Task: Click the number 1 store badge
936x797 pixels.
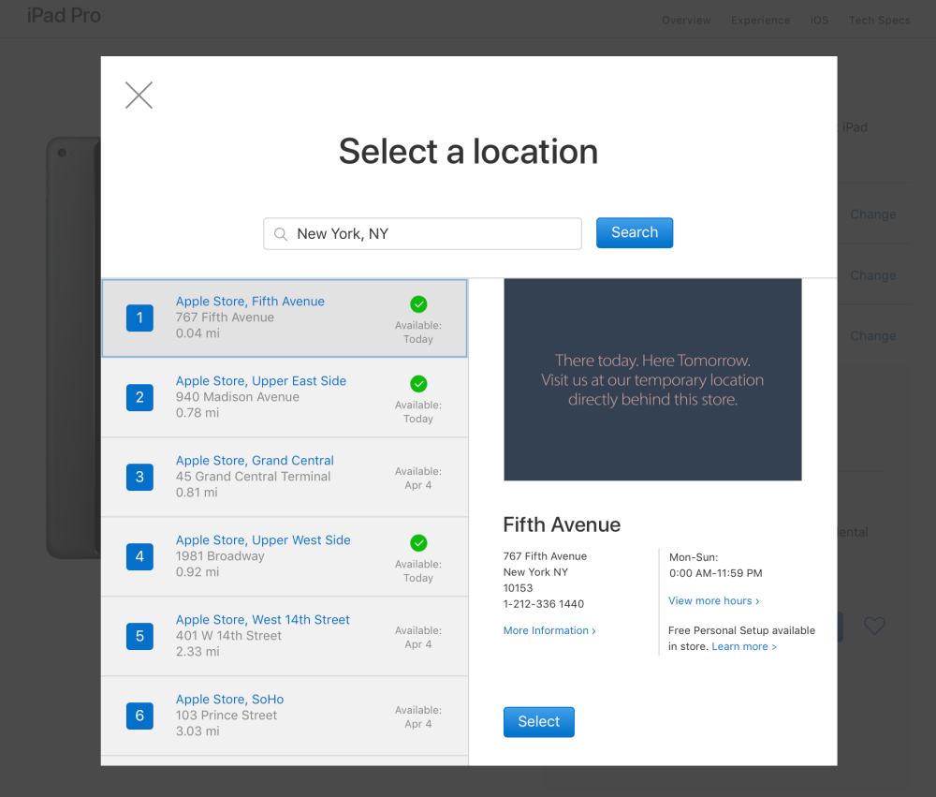Action: pyautogui.click(x=139, y=318)
